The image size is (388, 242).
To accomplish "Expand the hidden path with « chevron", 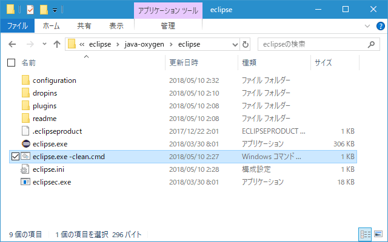I will point(82,44).
